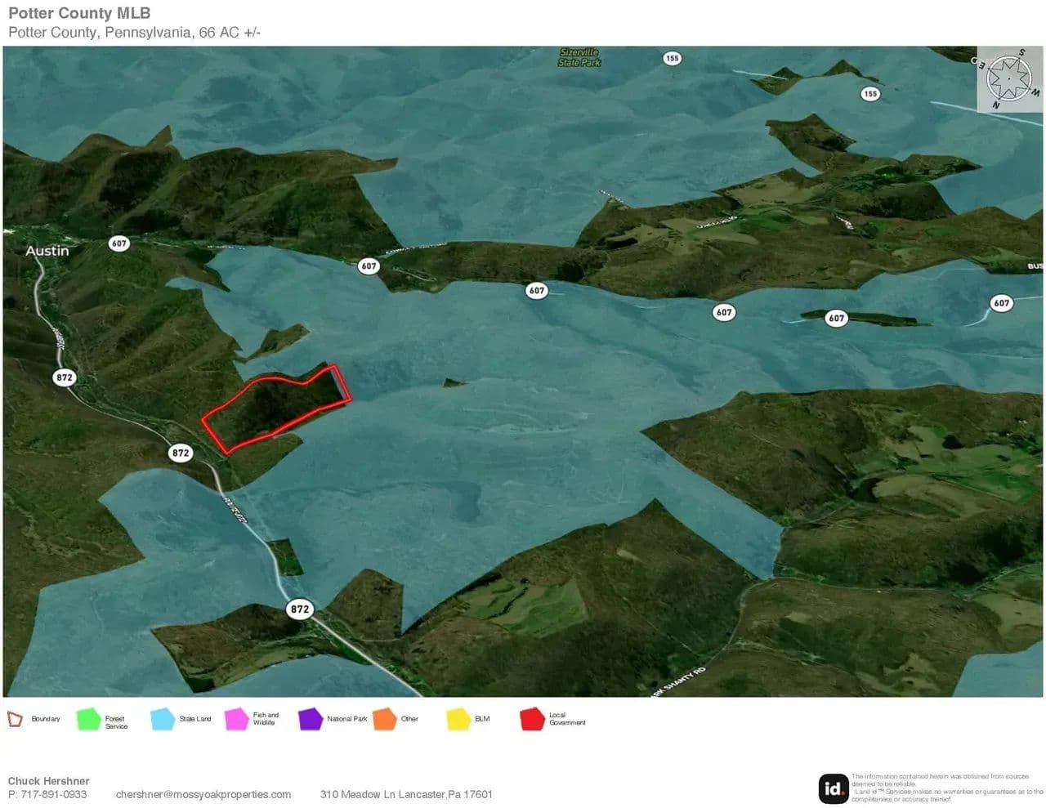The height and width of the screenshot is (808, 1046).
Task: Click the Potter County MLB title
Action: click(79, 13)
